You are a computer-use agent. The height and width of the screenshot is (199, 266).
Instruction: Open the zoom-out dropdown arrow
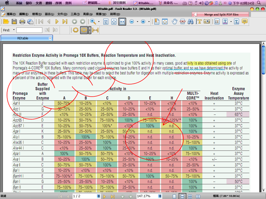(138, 22)
